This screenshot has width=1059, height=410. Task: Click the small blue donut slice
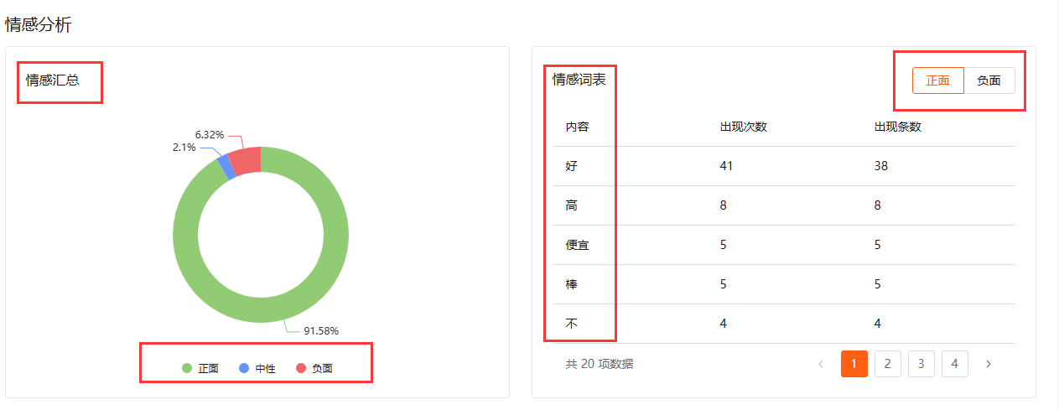pyautogui.click(x=224, y=167)
